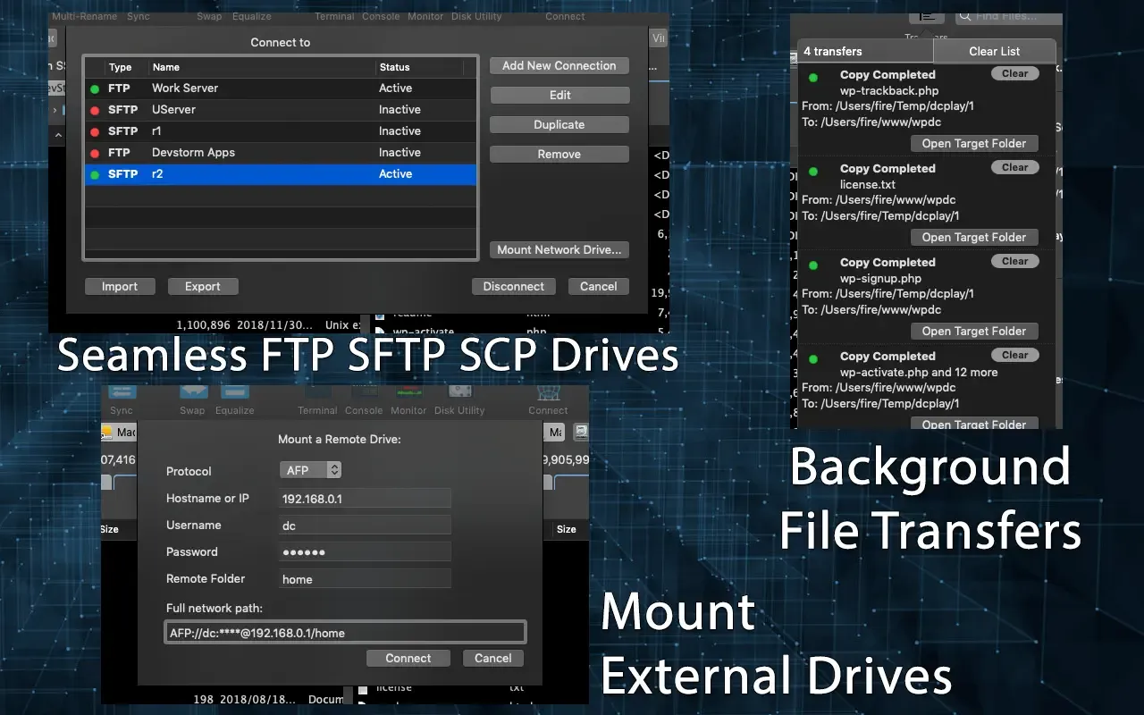Open Terminal from the lower toolbar
Screen dimensions: 1144x715
[x=317, y=393]
